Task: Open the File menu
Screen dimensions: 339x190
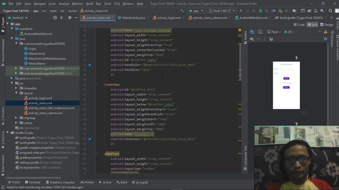Action: coord(11,4)
